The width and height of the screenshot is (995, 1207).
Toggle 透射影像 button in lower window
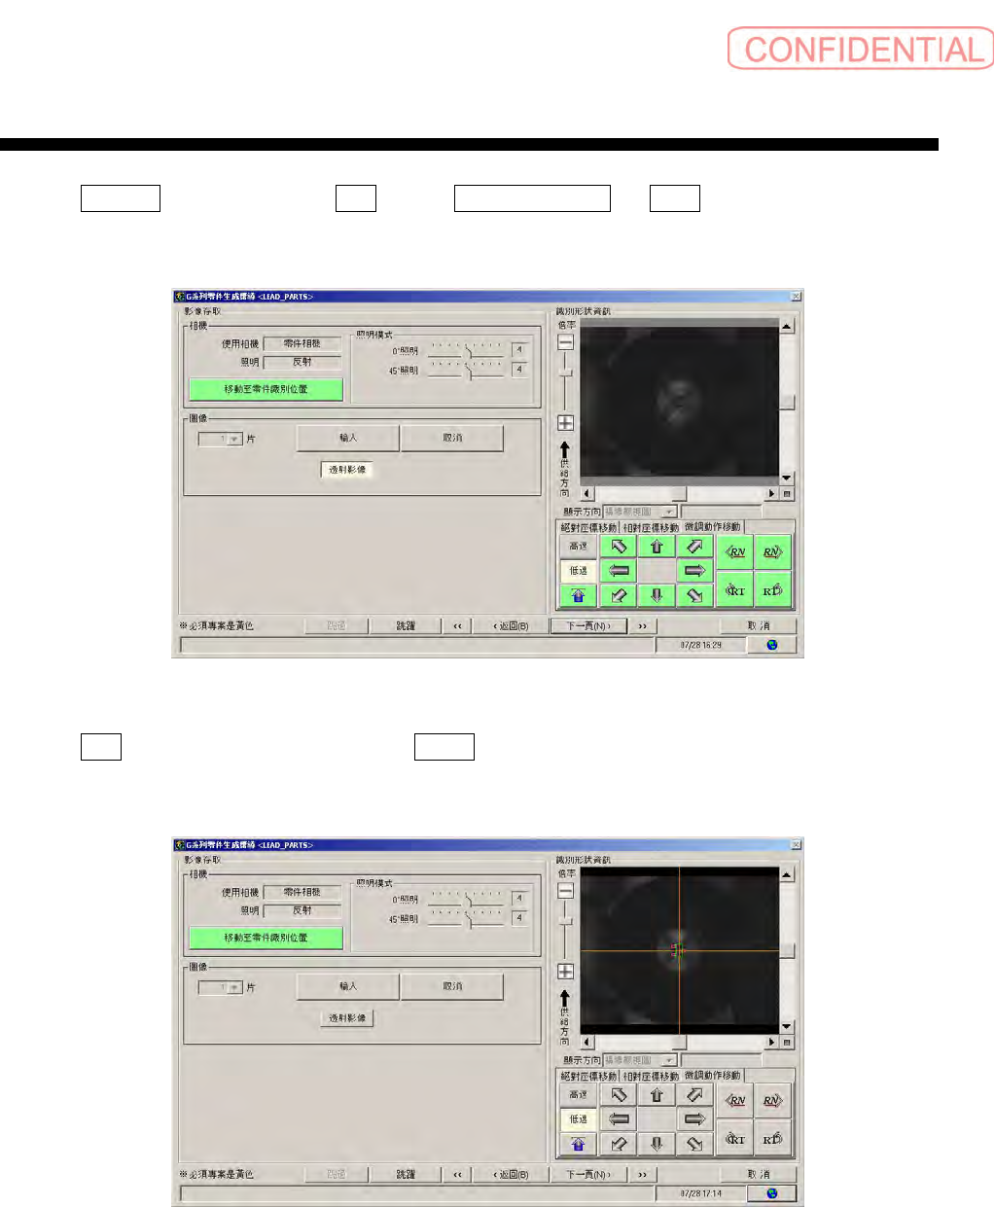347,1018
